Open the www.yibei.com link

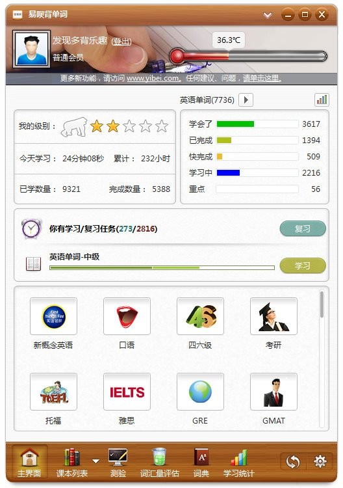tap(154, 78)
